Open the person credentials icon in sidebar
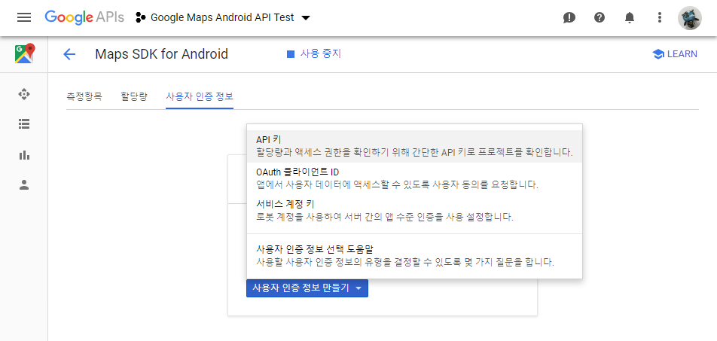 [24, 184]
